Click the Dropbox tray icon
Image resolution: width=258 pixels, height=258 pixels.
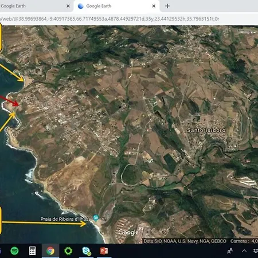256,251
